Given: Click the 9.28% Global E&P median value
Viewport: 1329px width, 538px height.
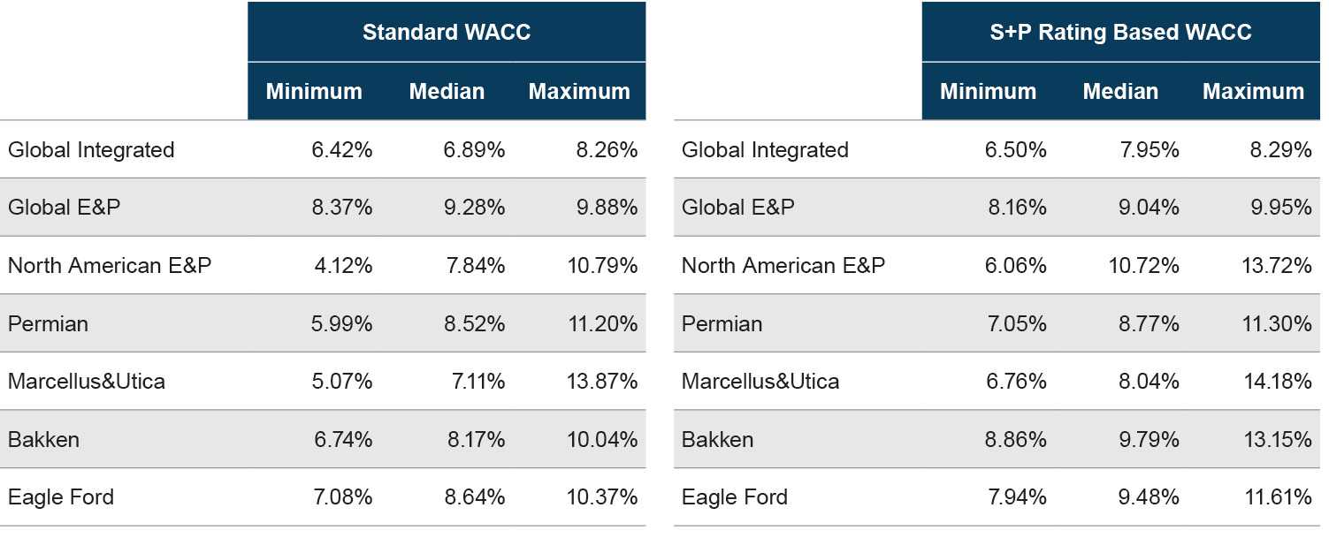Looking at the screenshot, I should click(x=475, y=208).
